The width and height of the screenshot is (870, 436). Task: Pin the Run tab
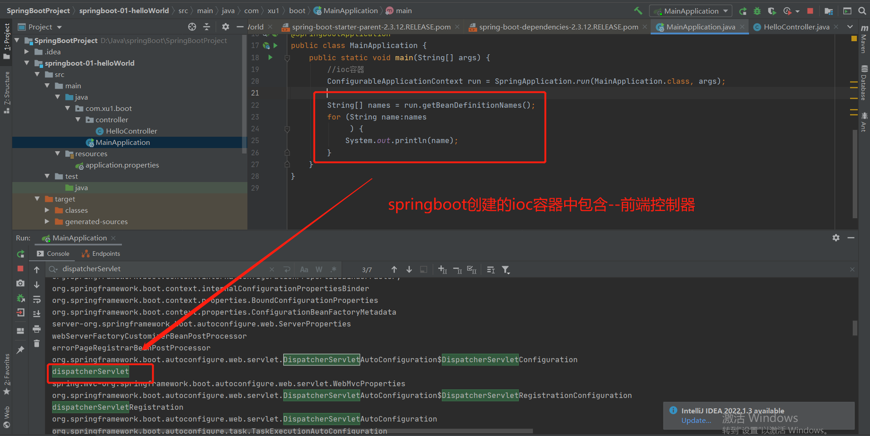click(x=20, y=350)
